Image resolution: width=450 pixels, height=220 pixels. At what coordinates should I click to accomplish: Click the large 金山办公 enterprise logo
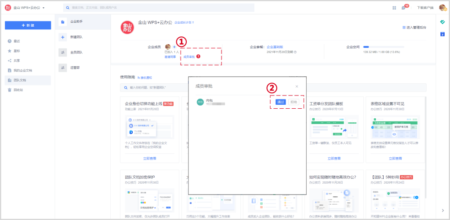pos(127,28)
